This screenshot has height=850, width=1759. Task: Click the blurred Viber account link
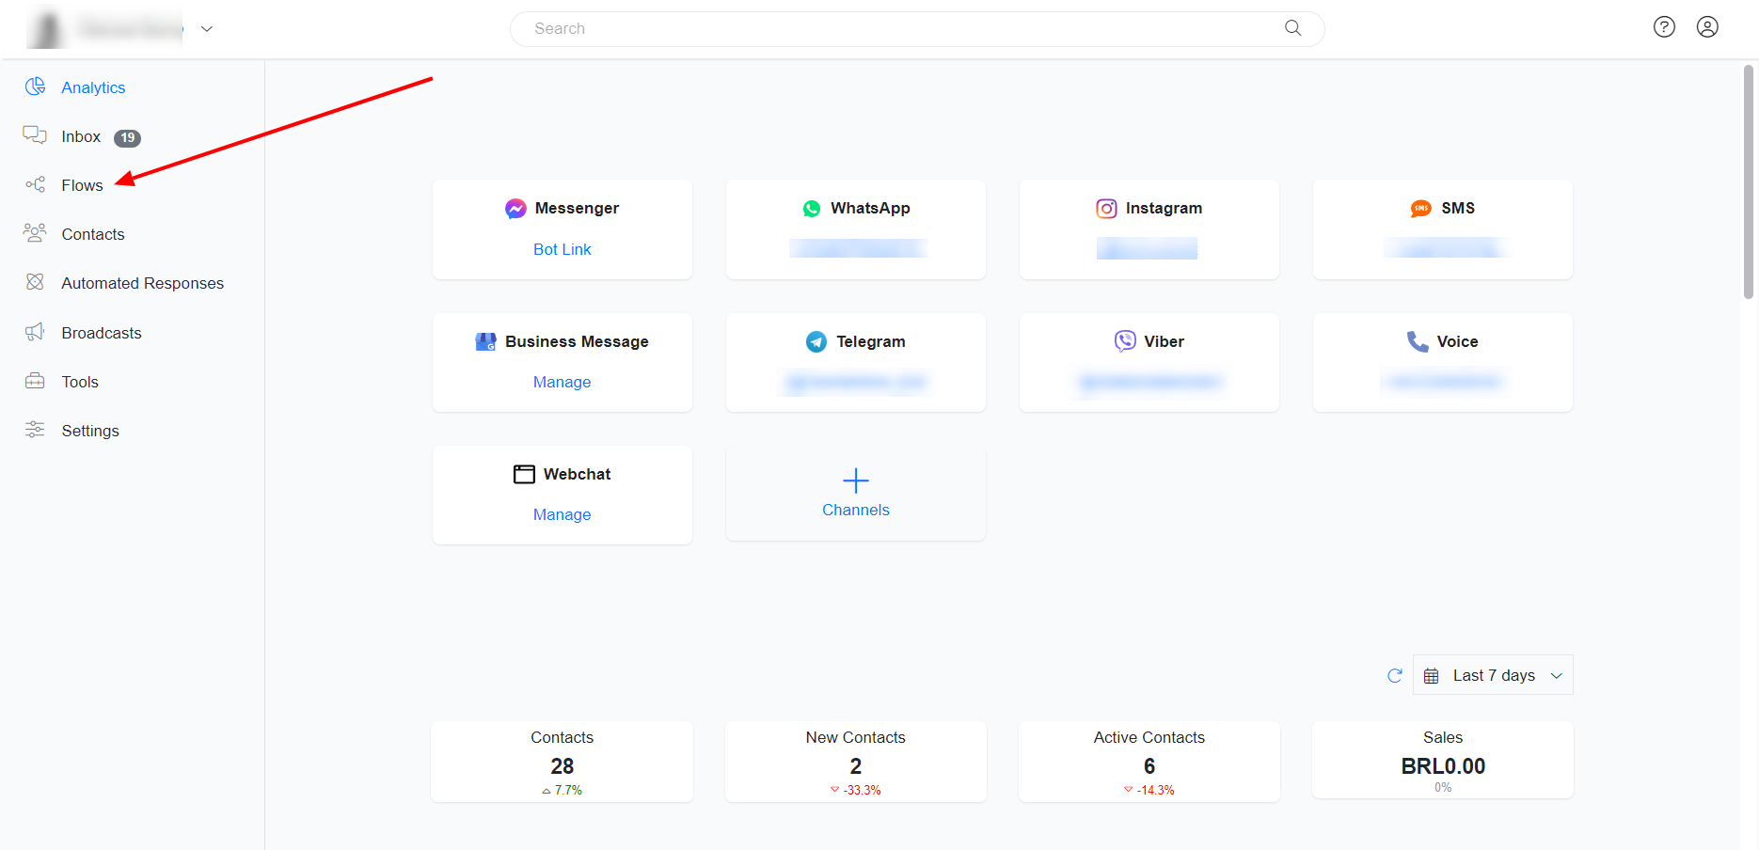[x=1149, y=382]
